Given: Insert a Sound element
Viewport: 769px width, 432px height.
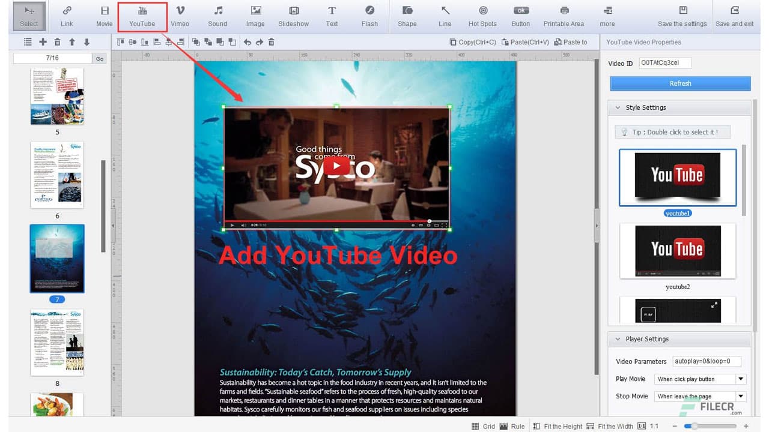Looking at the screenshot, I should tap(217, 16).
